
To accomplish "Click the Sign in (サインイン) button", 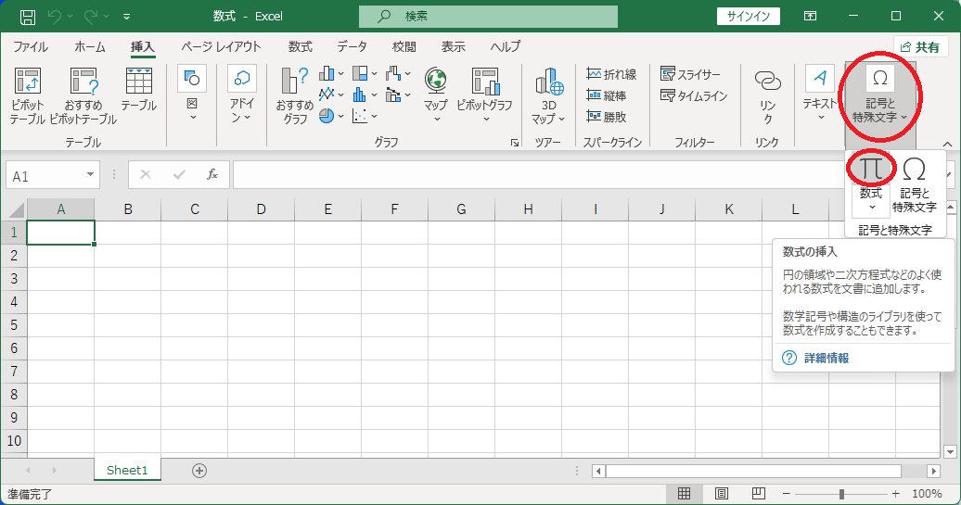I will click(749, 17).
